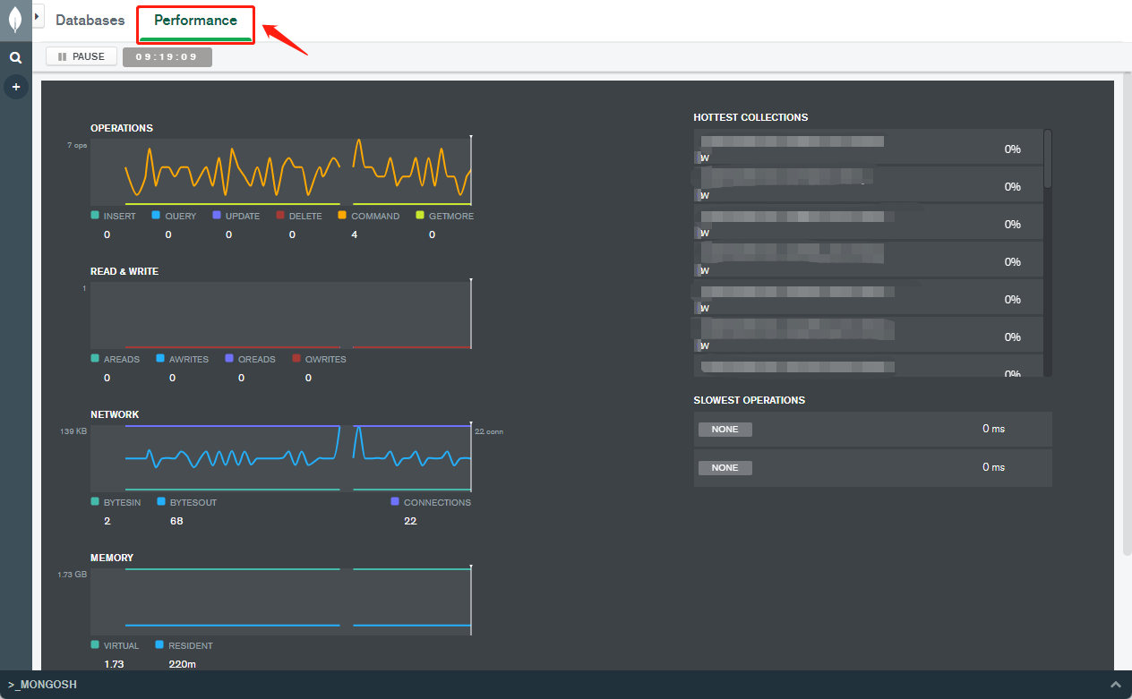1132x699 pixels.
Task: Click the blue QUERY legend square
Action: point(156,216)
